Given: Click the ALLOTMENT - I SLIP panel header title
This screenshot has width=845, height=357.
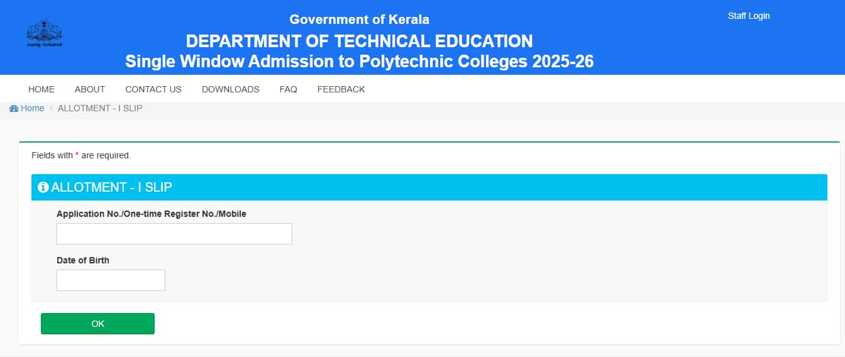Looking at the screenshot, I should (x=111, y=187).
